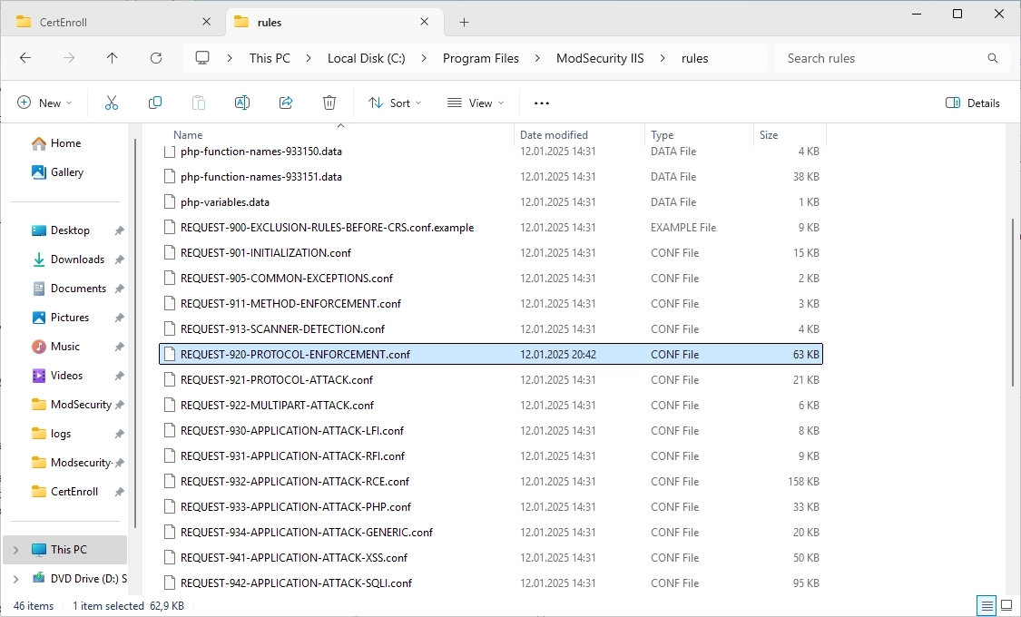The image size is (1021, 617).
Task: Click the New button
Action: (44, 103)
